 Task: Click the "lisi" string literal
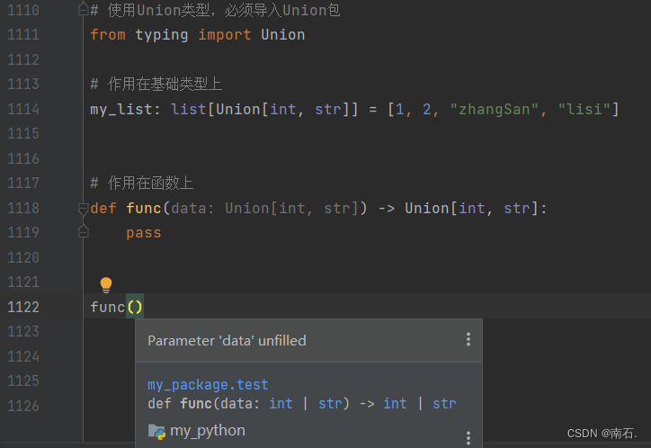(584, 109)
